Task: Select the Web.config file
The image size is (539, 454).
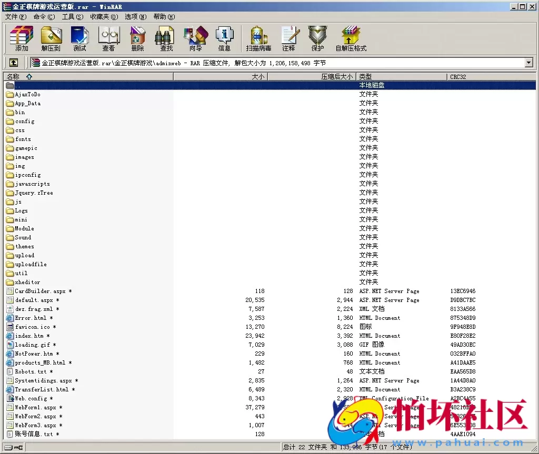Action: tap(31, 398)
